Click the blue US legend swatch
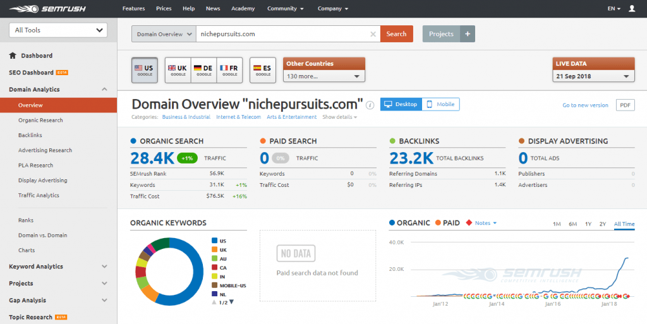The width and height of the screenshot is (647, 324). coord(215,241)
